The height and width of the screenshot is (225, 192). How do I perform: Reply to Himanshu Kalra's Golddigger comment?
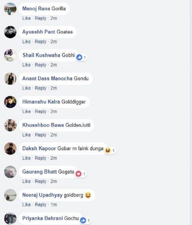click(41, 112)
